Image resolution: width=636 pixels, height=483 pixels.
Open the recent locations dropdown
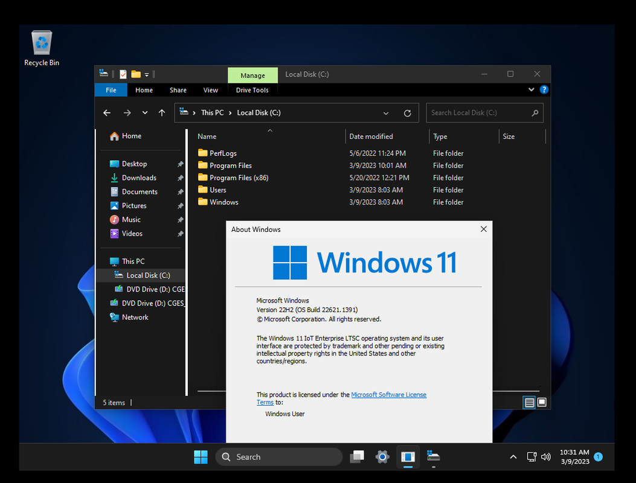[145, 113]
